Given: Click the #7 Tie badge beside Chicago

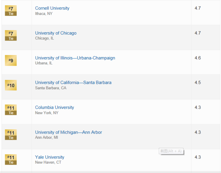Looking at the screenshot, I should (11, 35).
